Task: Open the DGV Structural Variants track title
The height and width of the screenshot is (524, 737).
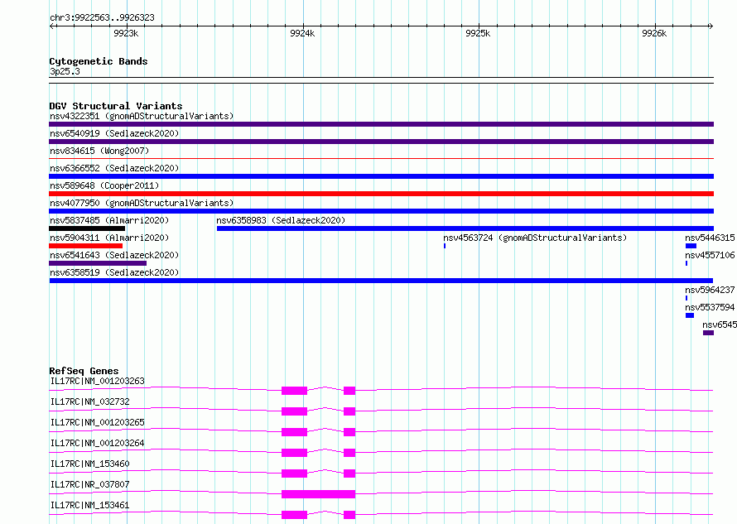Action: coord(116,106)
